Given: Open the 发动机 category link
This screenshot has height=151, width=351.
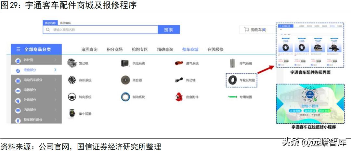Looking at the screenshot, I should click(84, 63).
